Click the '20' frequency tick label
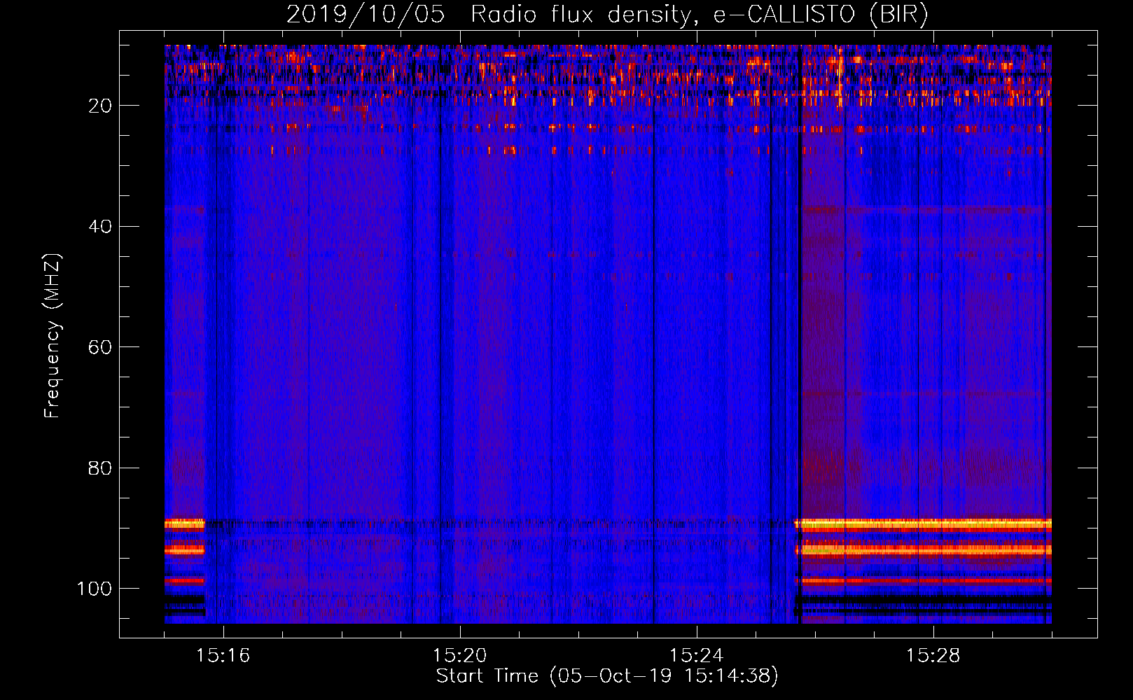Viewport: 1133px width, 700px height. point(100,106)
